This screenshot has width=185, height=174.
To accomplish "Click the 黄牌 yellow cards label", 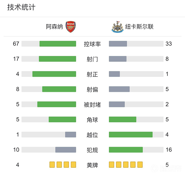I will pyautogui.click(x=92, y=165).
